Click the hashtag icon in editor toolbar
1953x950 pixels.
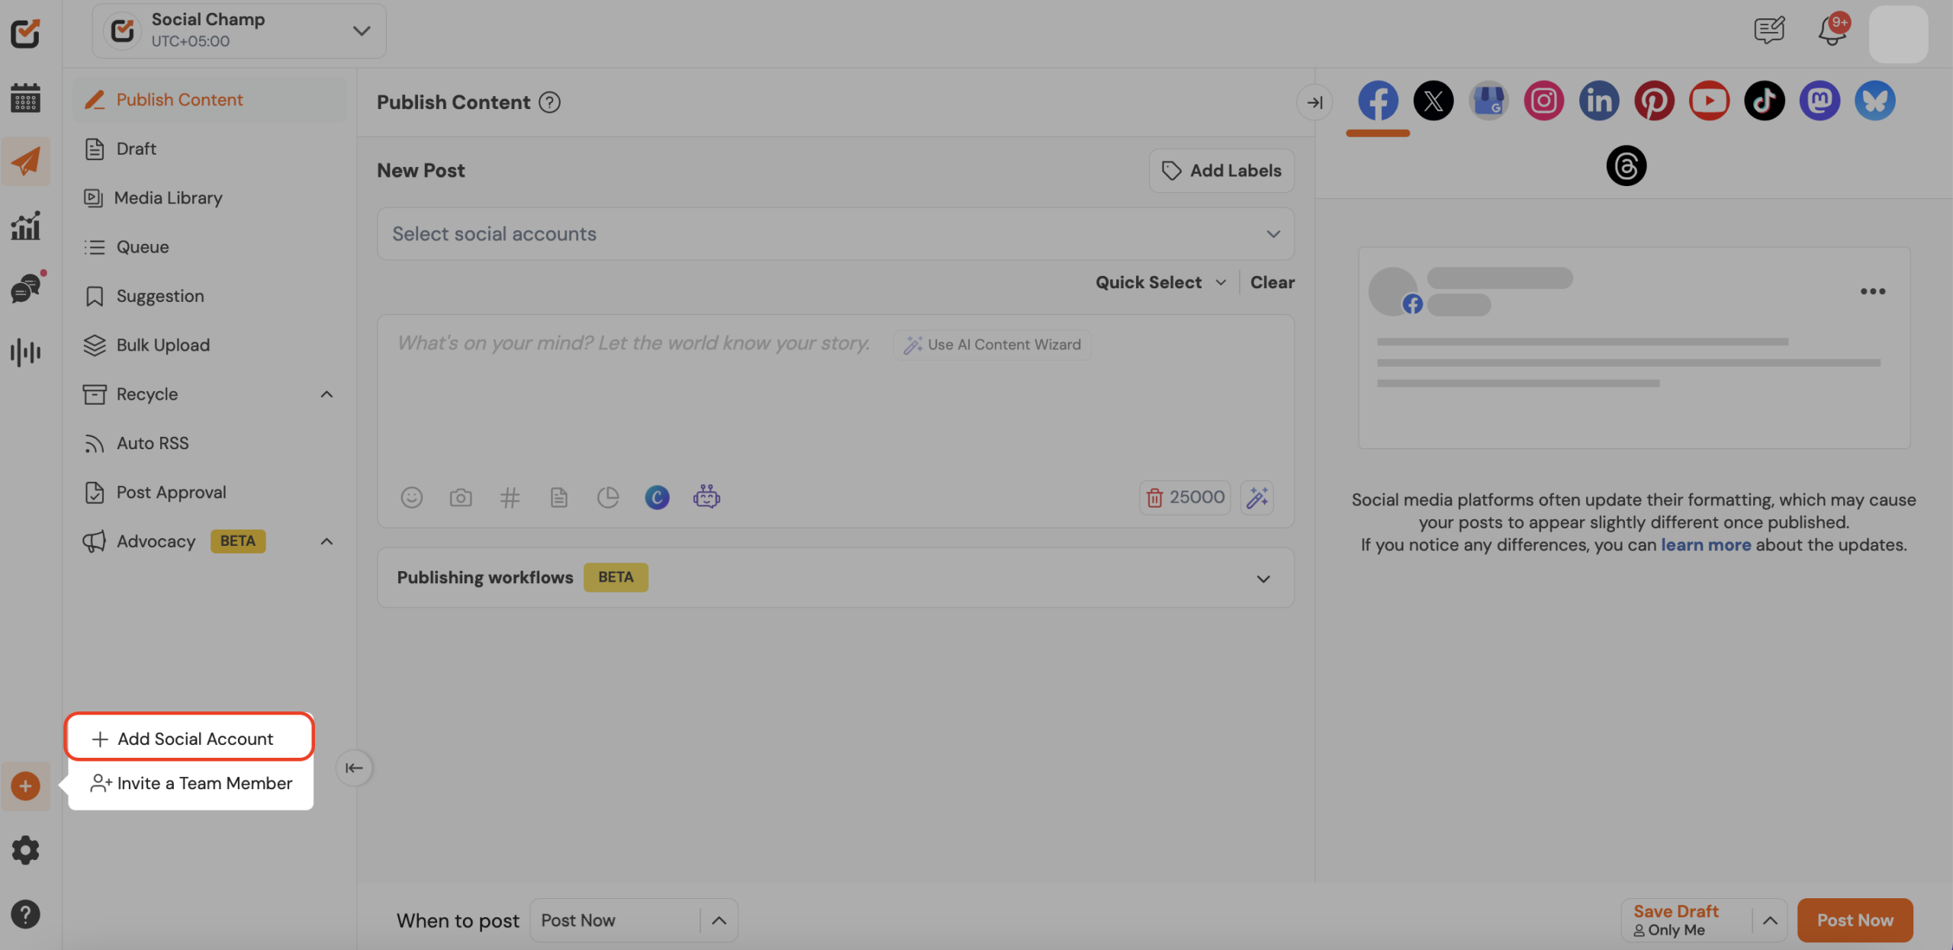click(x=510, y=498)
